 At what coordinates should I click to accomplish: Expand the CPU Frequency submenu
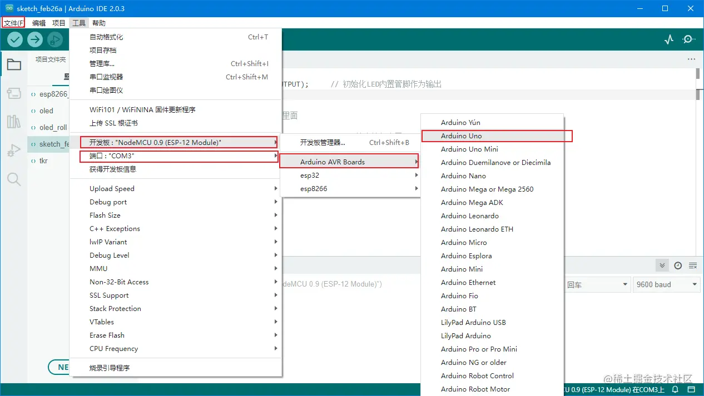pos(176,349)
